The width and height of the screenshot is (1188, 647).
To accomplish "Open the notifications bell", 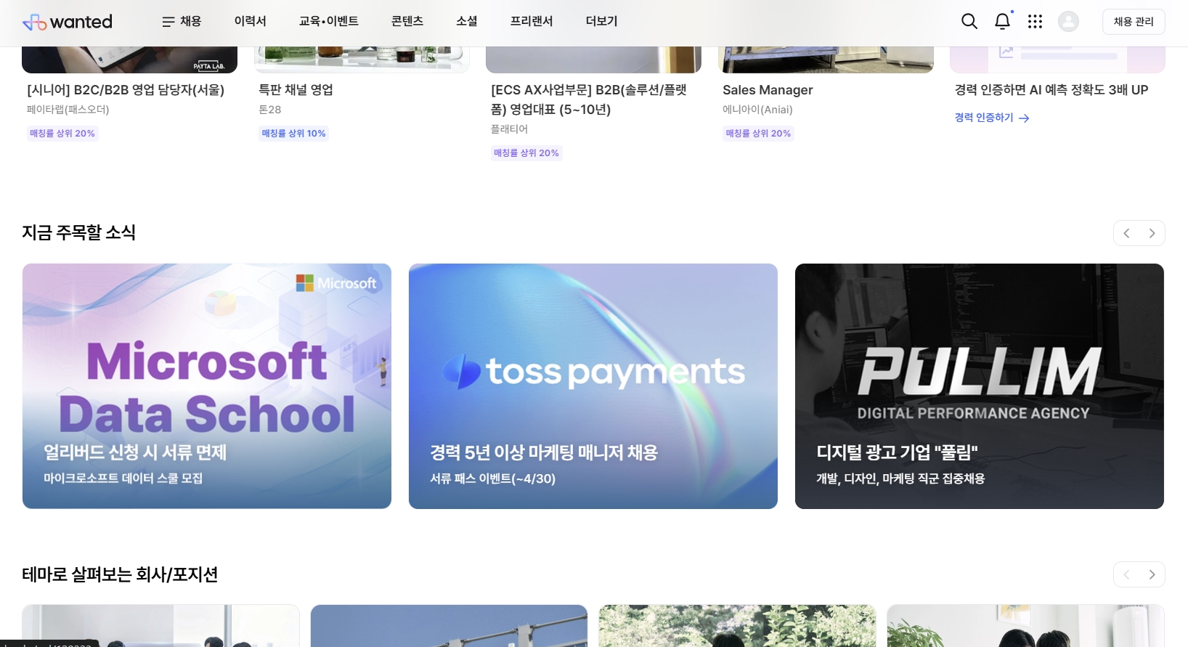I will (1002, 22).
